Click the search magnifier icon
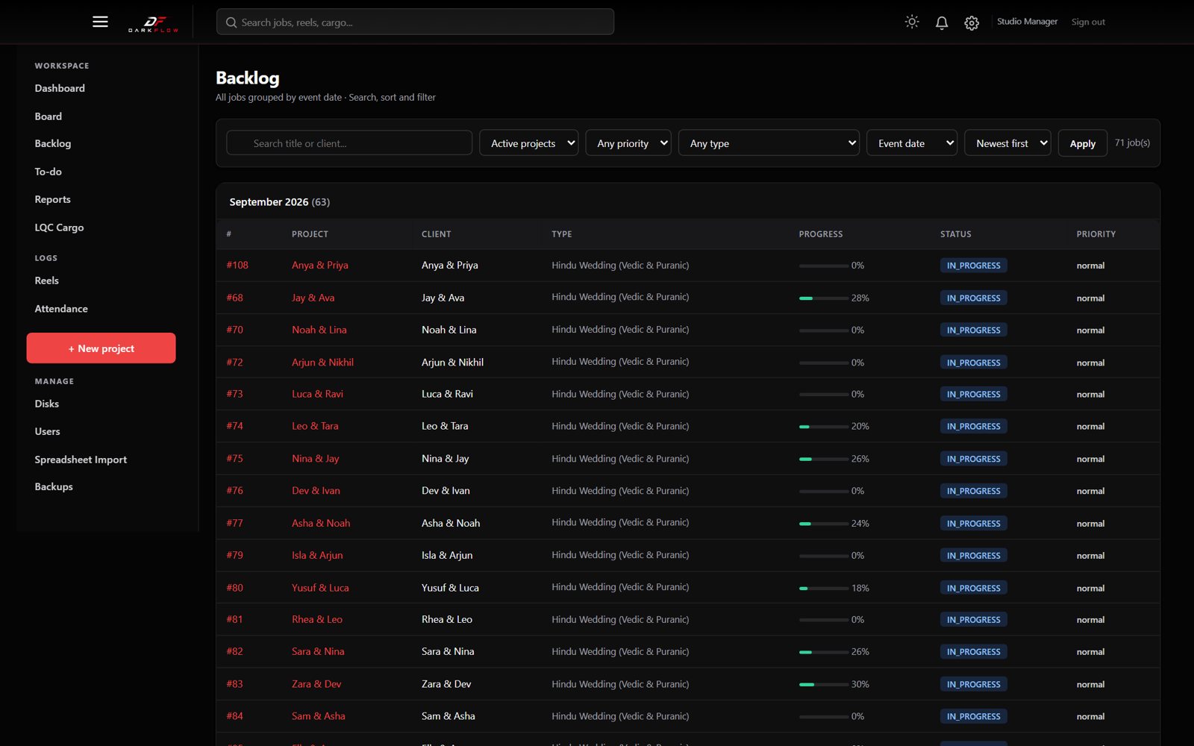The width and height of the screenshot is (1194, 746). click(231, 22)
